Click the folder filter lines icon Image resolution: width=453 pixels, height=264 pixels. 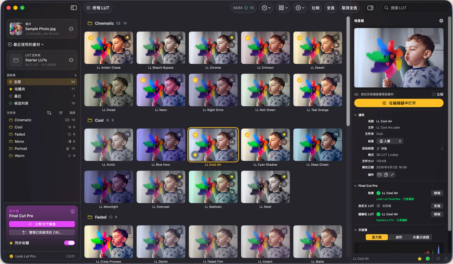coord(61,113)
